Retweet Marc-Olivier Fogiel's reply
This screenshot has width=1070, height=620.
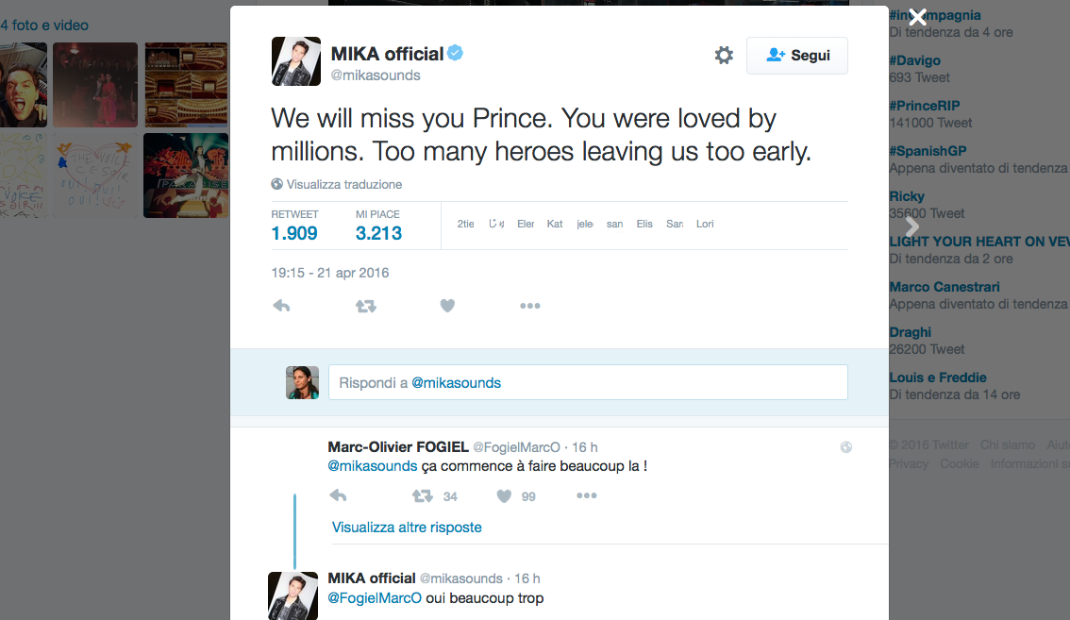pyautogui.click(x=423, y=496)
